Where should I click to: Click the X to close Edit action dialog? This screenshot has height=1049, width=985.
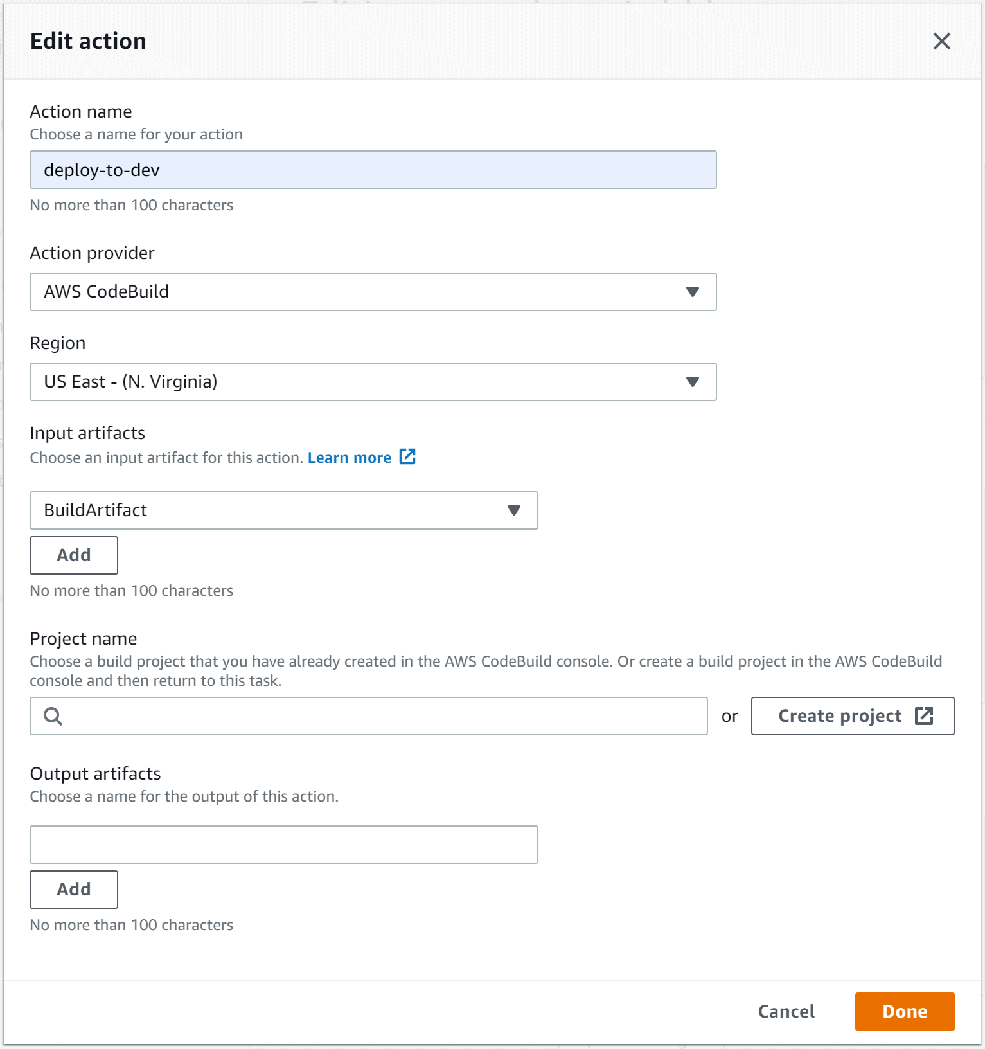coord(941,41)
